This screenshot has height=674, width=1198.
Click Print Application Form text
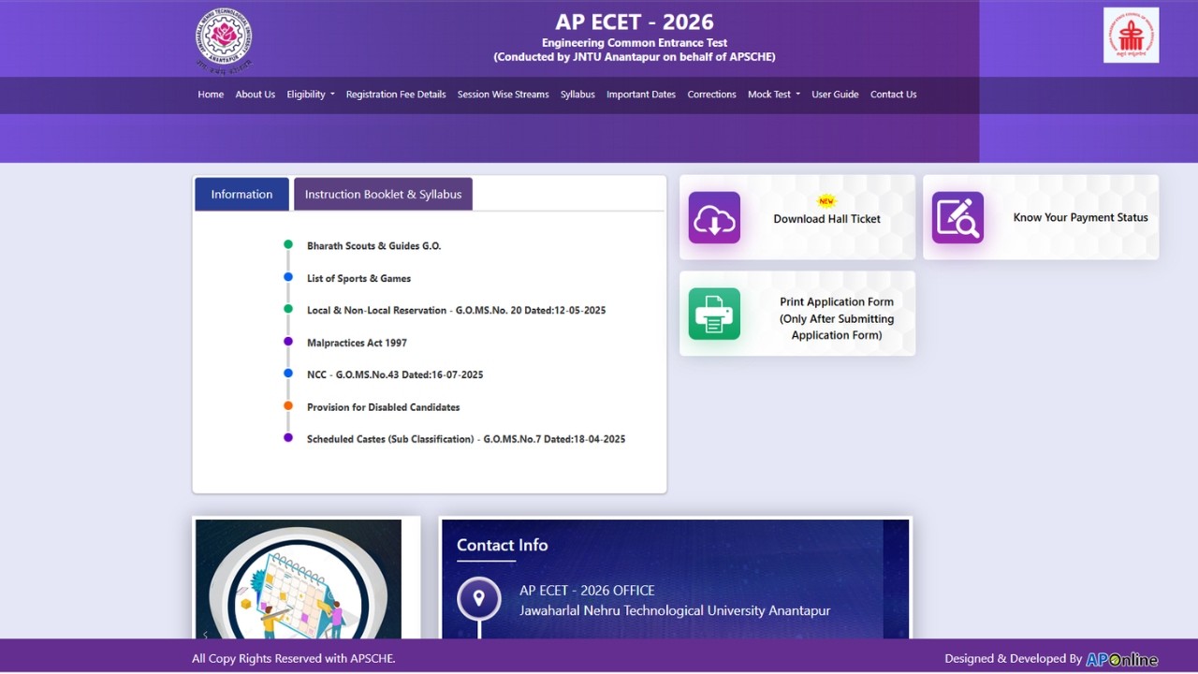837,318
